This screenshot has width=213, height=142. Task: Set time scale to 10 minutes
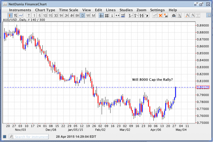click(x=45, y=15)
